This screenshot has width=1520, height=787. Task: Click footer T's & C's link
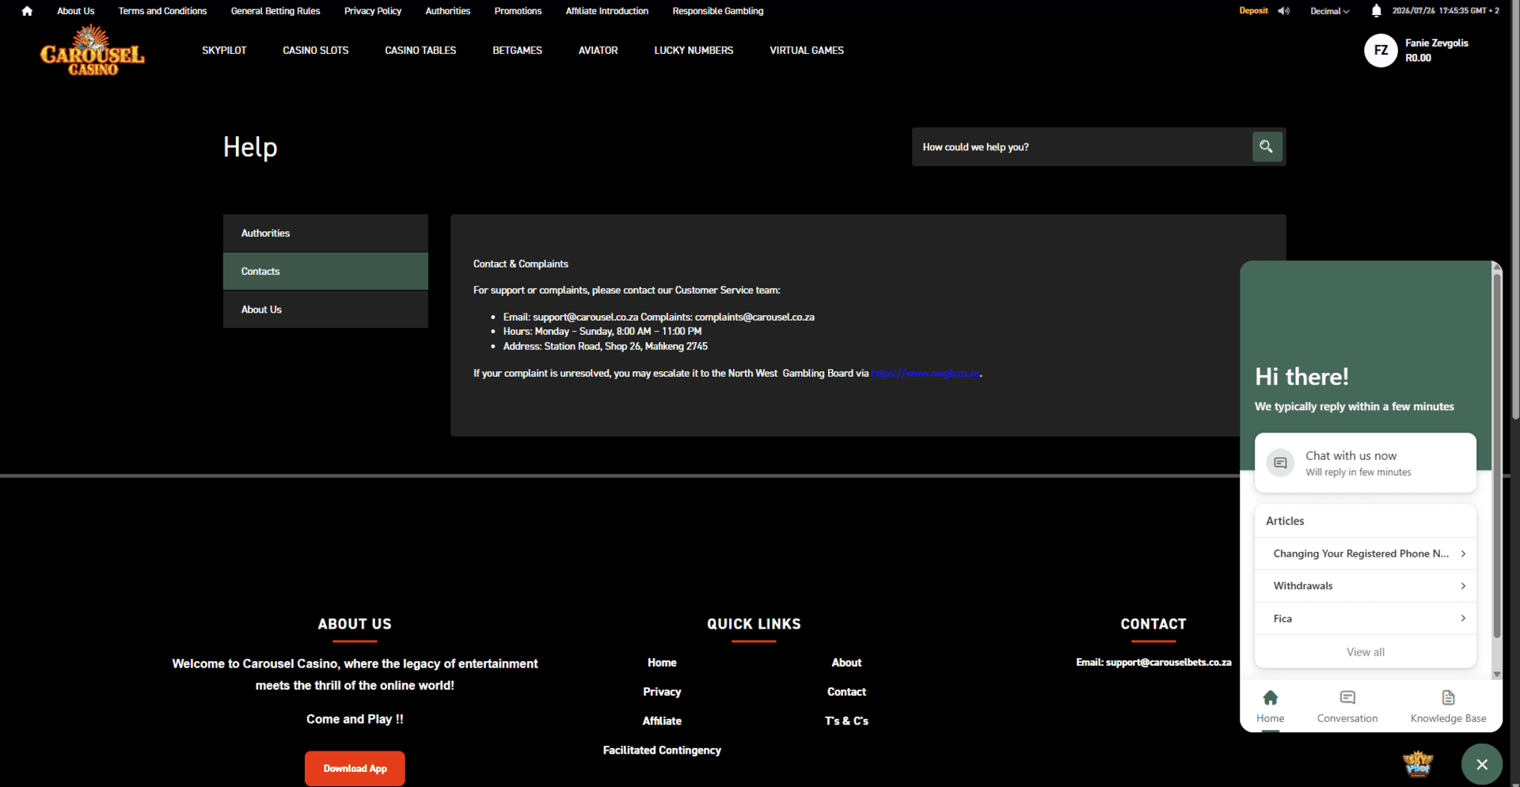pos(846,721)
